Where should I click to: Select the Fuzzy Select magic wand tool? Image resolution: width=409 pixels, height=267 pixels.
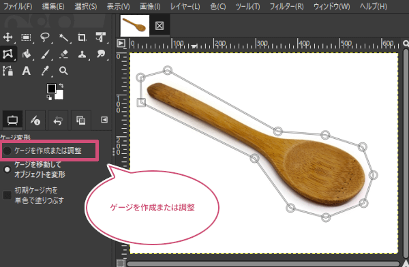tap(63, 37)
